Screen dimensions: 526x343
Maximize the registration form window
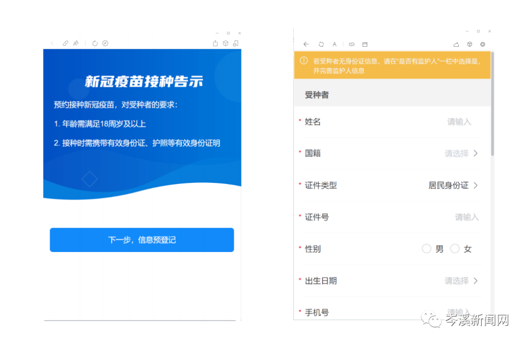478,31
